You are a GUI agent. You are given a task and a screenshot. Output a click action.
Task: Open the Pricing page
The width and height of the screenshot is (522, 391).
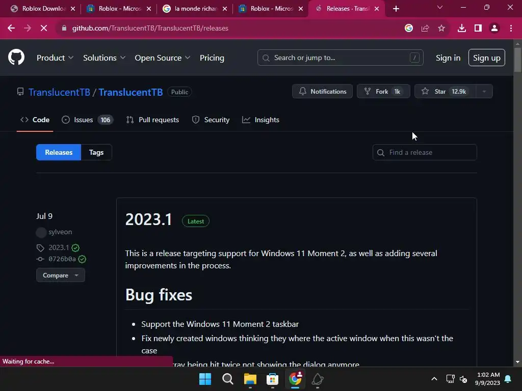(212, 58)
